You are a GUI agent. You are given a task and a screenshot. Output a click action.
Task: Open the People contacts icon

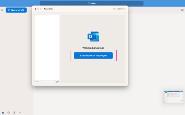pos(14,113)
